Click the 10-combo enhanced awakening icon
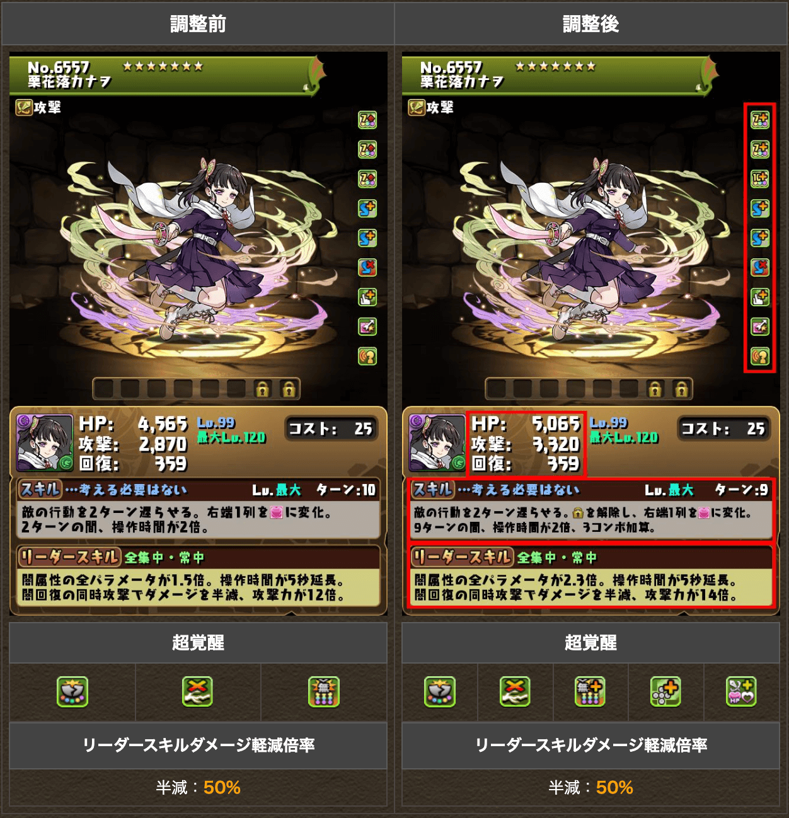The width and height of the screenshot is (789, 818). click(x=759, y=179)
